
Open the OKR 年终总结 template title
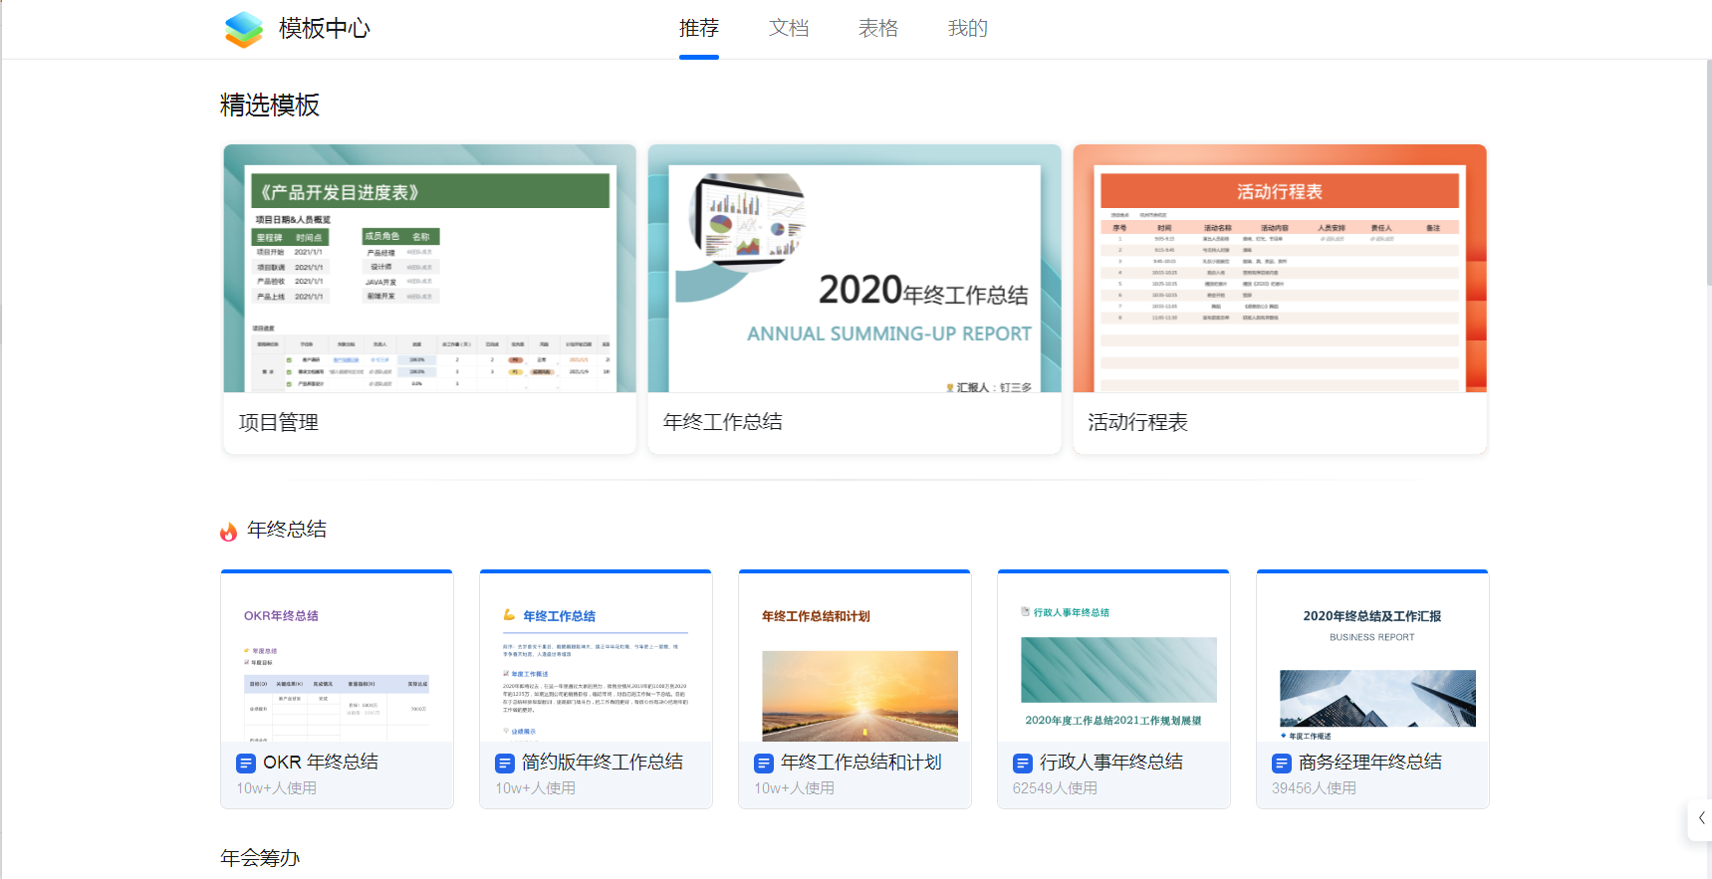pyautogui.click(x=321, y=762)
